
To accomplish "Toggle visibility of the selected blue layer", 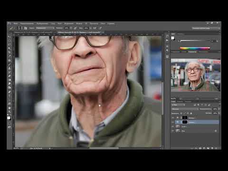I will pyautogui.click(x=173, y=122).
